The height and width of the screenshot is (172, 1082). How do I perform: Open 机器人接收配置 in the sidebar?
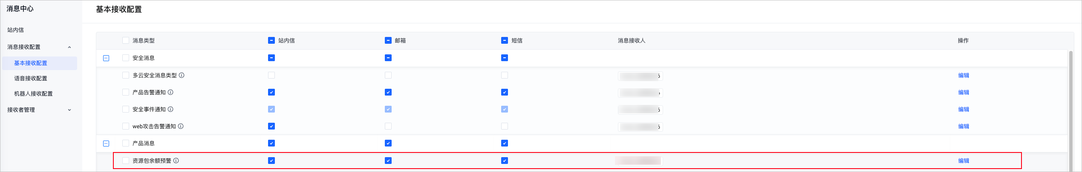(33, 94)
